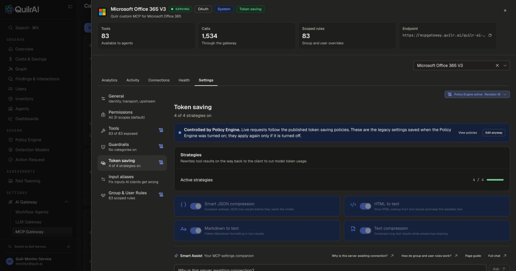Toggle HTML to text switch
This screenshot has width=516, height=271.
[365, 206]
